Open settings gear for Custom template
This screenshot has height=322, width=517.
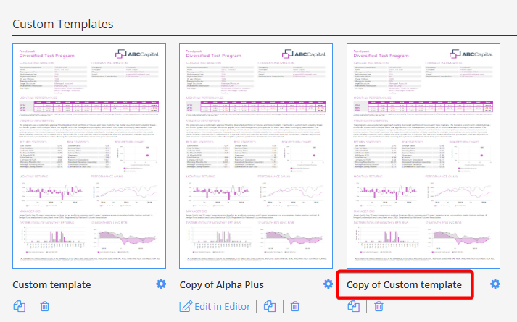pos(161,284)
